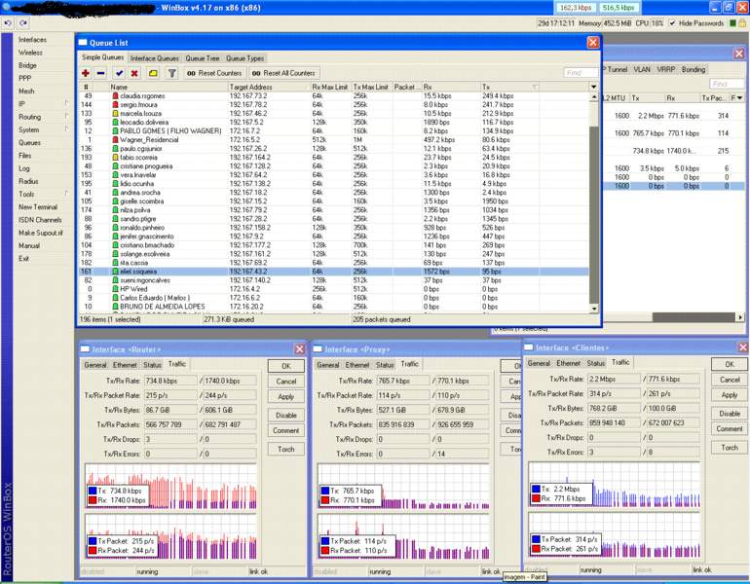Open Wireless from the left menu

[30, 53]
